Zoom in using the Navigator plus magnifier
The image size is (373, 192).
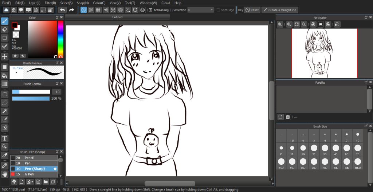289,24
